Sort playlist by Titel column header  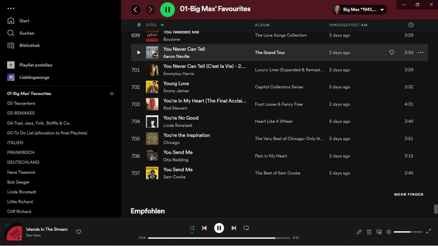(151, 25)
